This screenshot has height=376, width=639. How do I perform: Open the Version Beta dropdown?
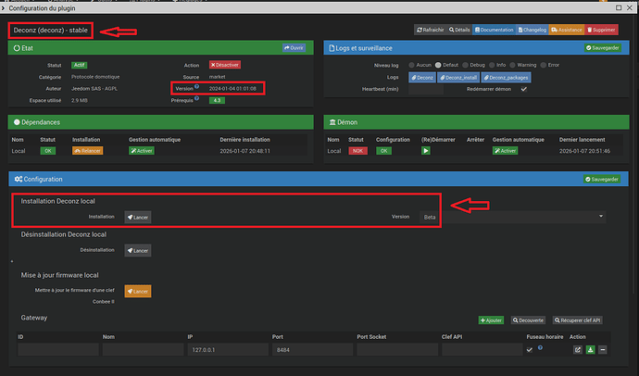[x=512, y=217]
